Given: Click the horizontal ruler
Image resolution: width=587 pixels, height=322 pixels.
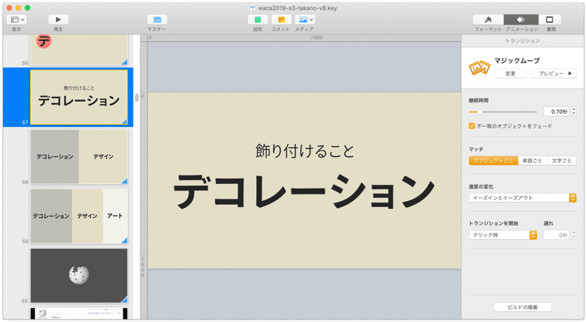Looking at the screenshot, I should coord(304,37).
